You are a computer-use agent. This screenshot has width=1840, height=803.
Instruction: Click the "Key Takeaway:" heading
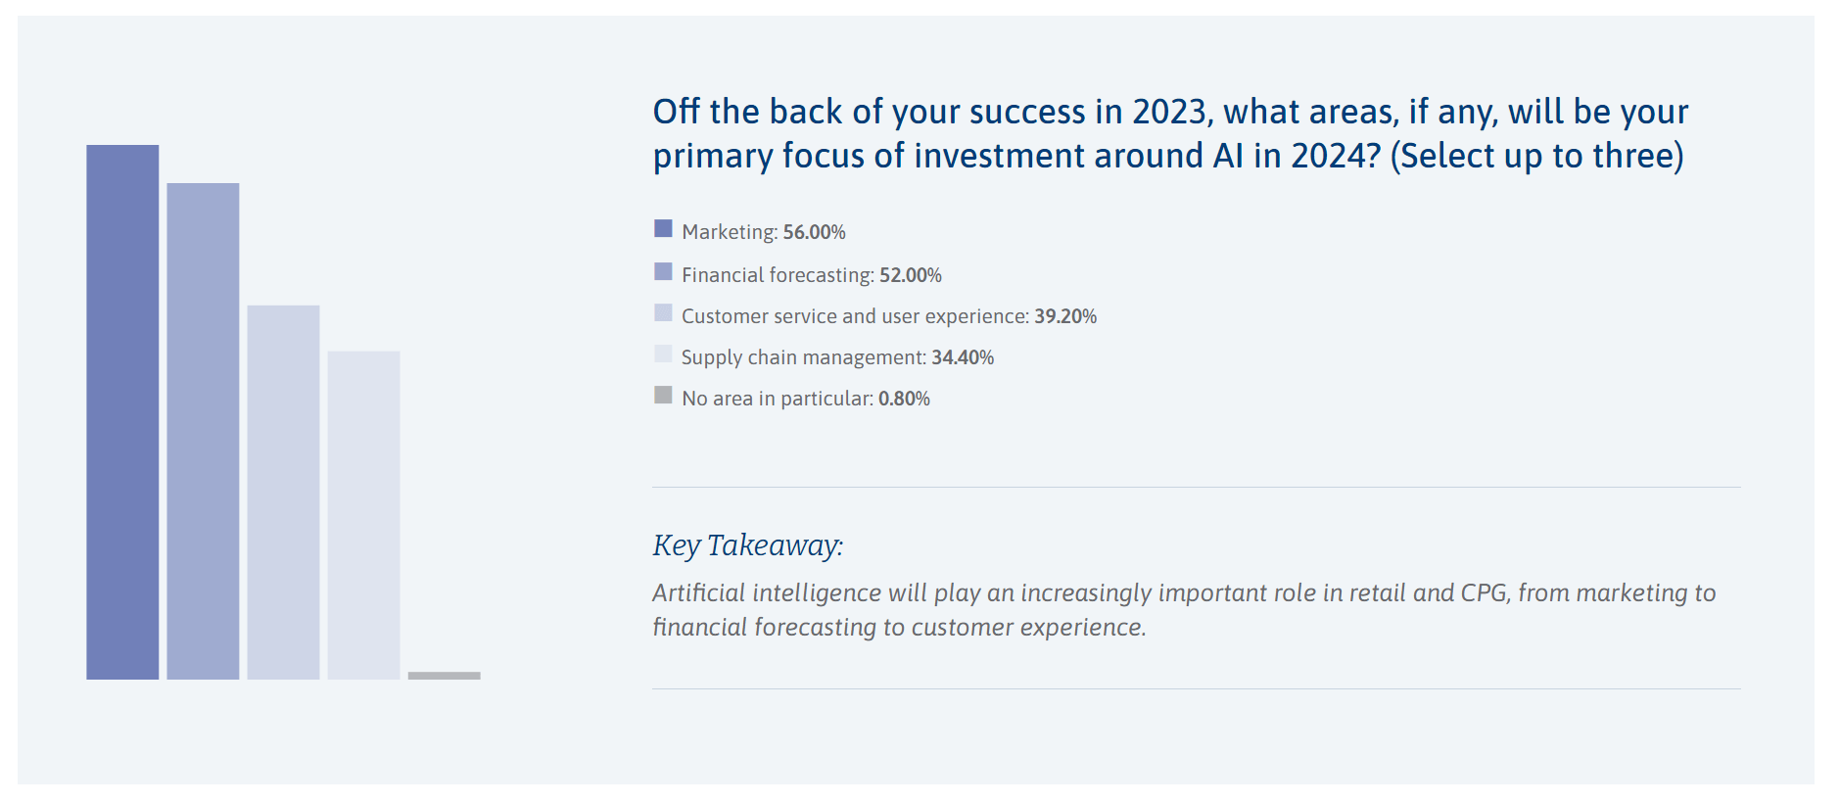(x=748, y=545)
